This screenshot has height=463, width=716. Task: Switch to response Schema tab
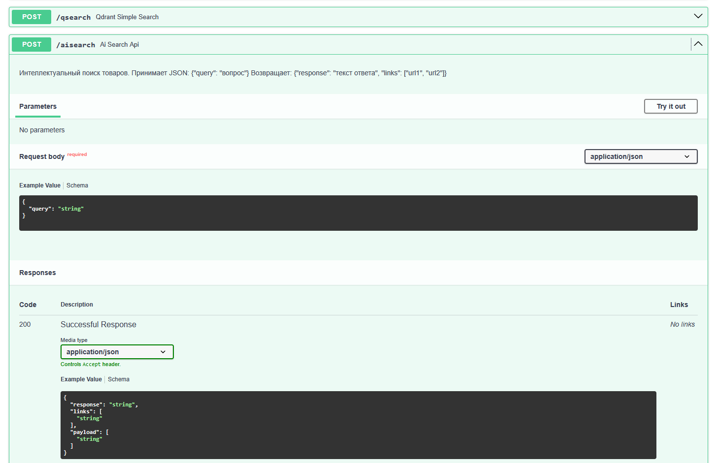(119, 379)
